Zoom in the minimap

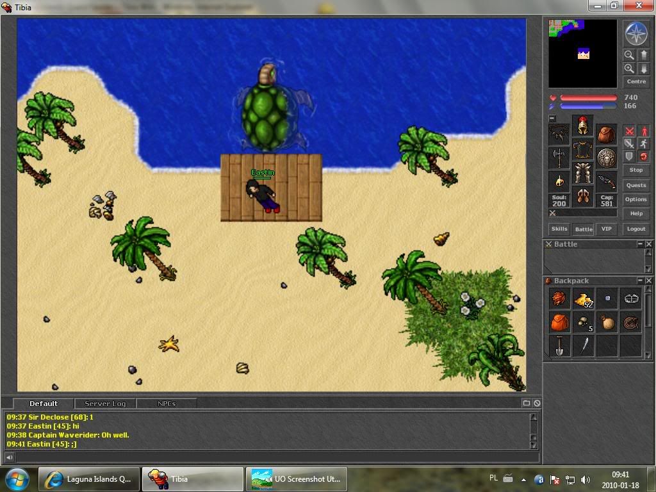click(629, 69)
